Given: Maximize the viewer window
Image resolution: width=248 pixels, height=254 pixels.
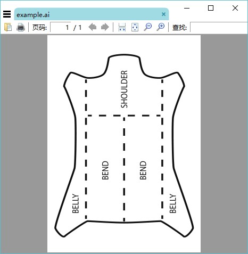Looking at the screenshot, I should (211, 8).
